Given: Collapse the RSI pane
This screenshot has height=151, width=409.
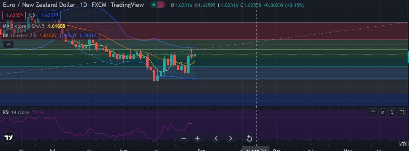Looking at the screenshot, I should click(x=392, y=112).
